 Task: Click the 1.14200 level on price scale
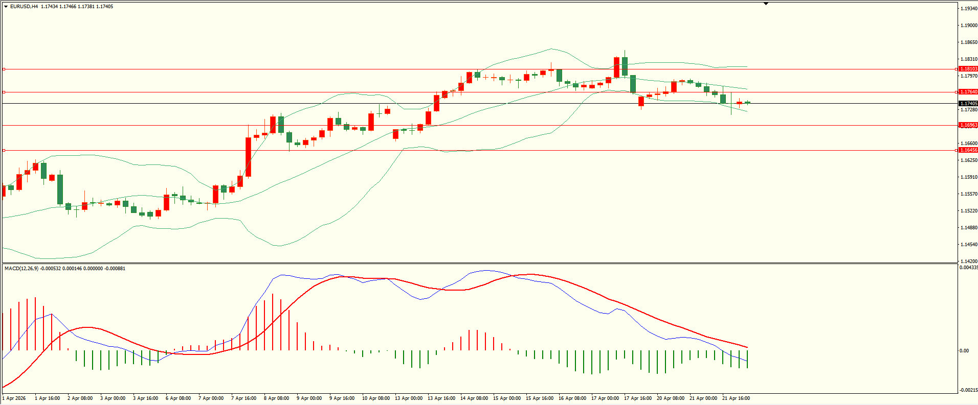[x=968, y=261]
